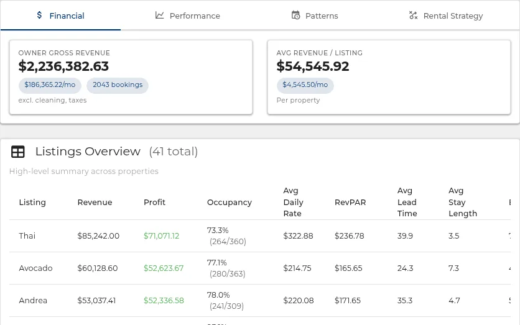Click the 2043 bookings chip
This screenshot has height=325, width=520.
pyautogui.click(x=118, y=85)
